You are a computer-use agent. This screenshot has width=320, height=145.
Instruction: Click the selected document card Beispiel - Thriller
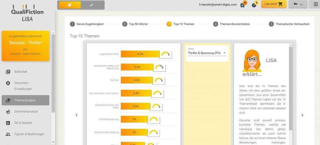(x=26, y=46)
